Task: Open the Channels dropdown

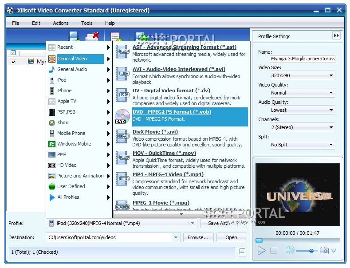Action: 303,127
